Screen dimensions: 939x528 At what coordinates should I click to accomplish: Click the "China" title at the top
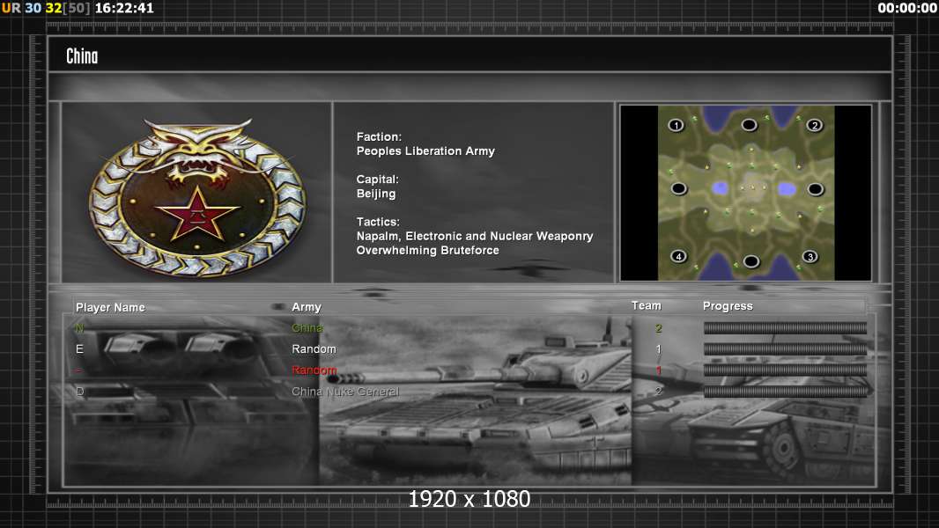pos(82,56)
